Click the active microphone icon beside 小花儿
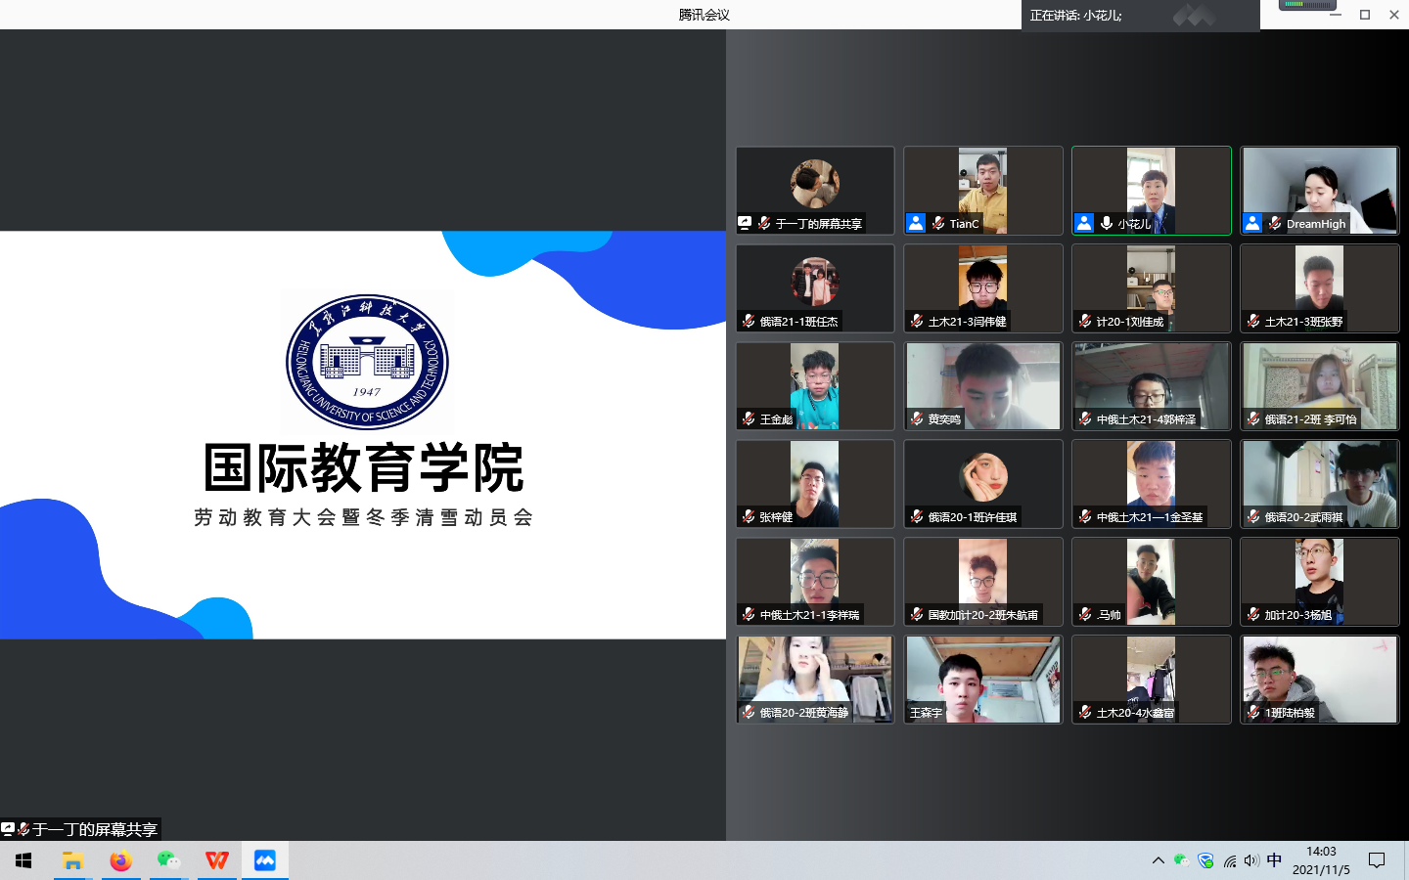The height and width of the screenshot is (880, 1409). pyautogui.click(x=1106, y=223)
